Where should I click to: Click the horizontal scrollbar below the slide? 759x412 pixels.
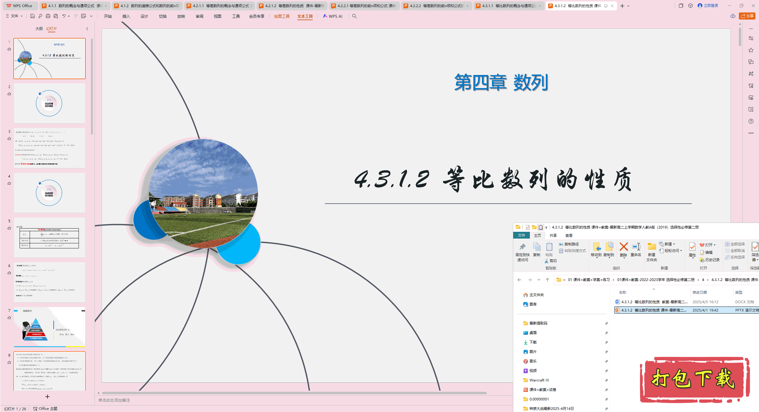(294, 393)
